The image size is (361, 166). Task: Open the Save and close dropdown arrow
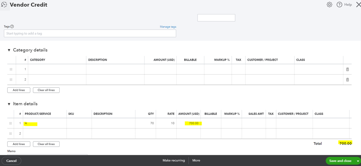(358, 161)
